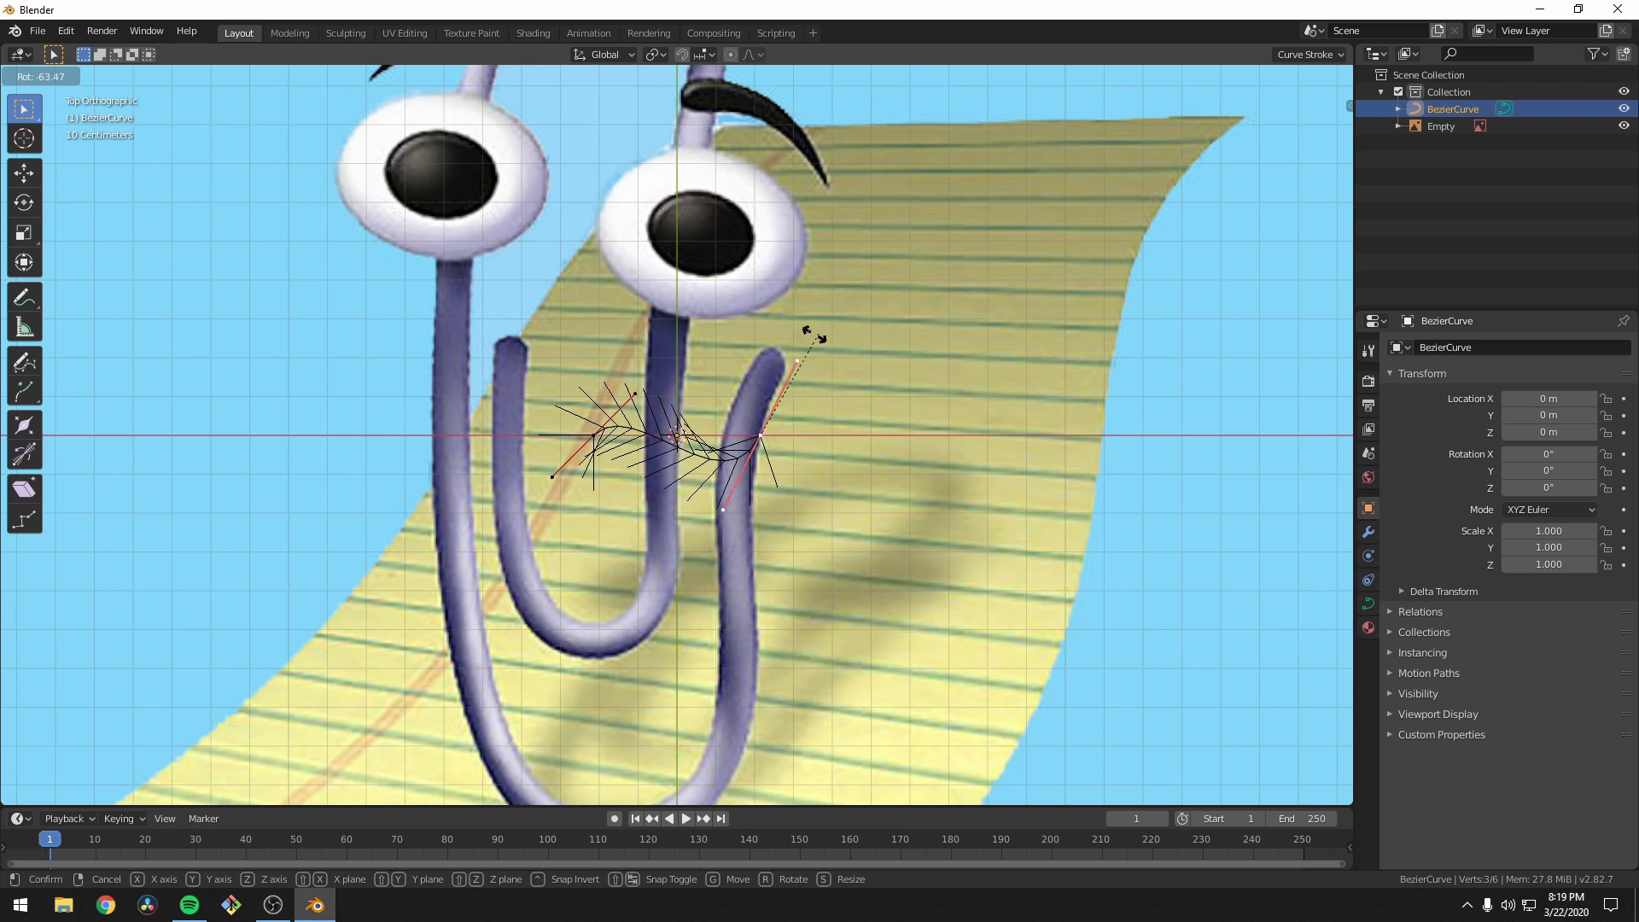Open the Material Properties tab

[x=1368, y=627]
